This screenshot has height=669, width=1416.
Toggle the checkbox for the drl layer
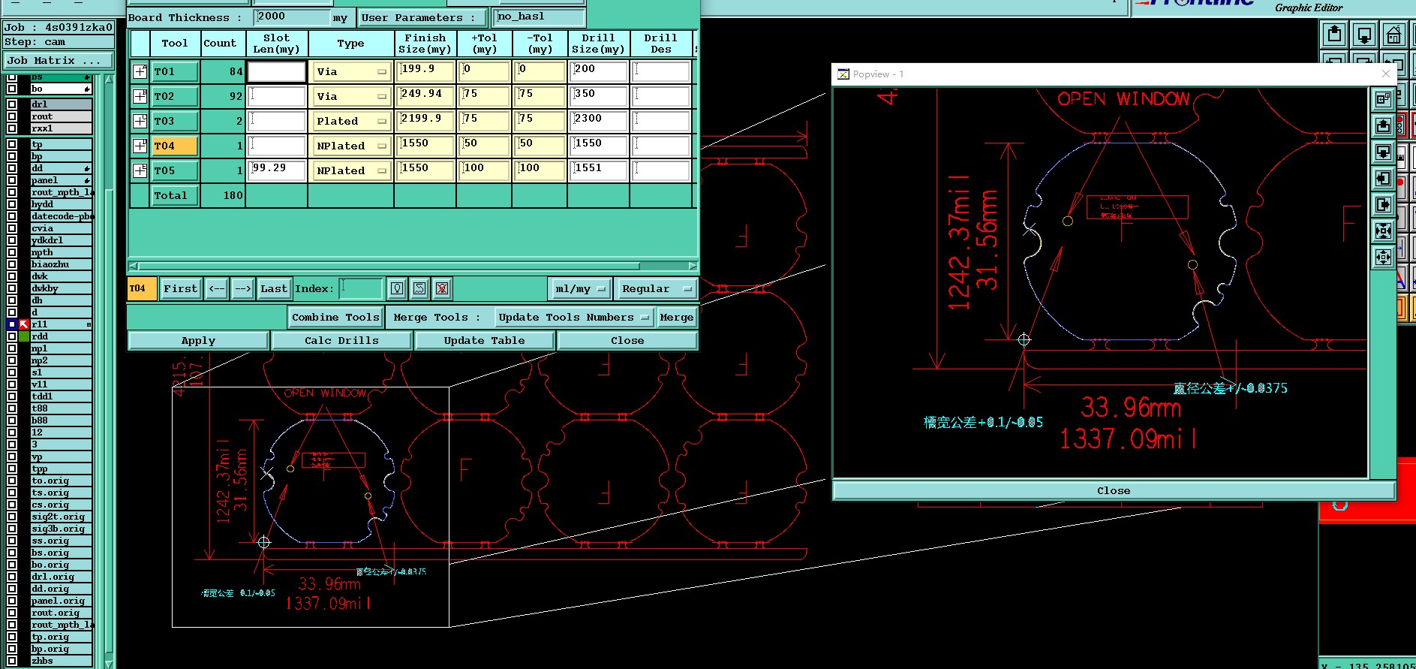(12, 104)
